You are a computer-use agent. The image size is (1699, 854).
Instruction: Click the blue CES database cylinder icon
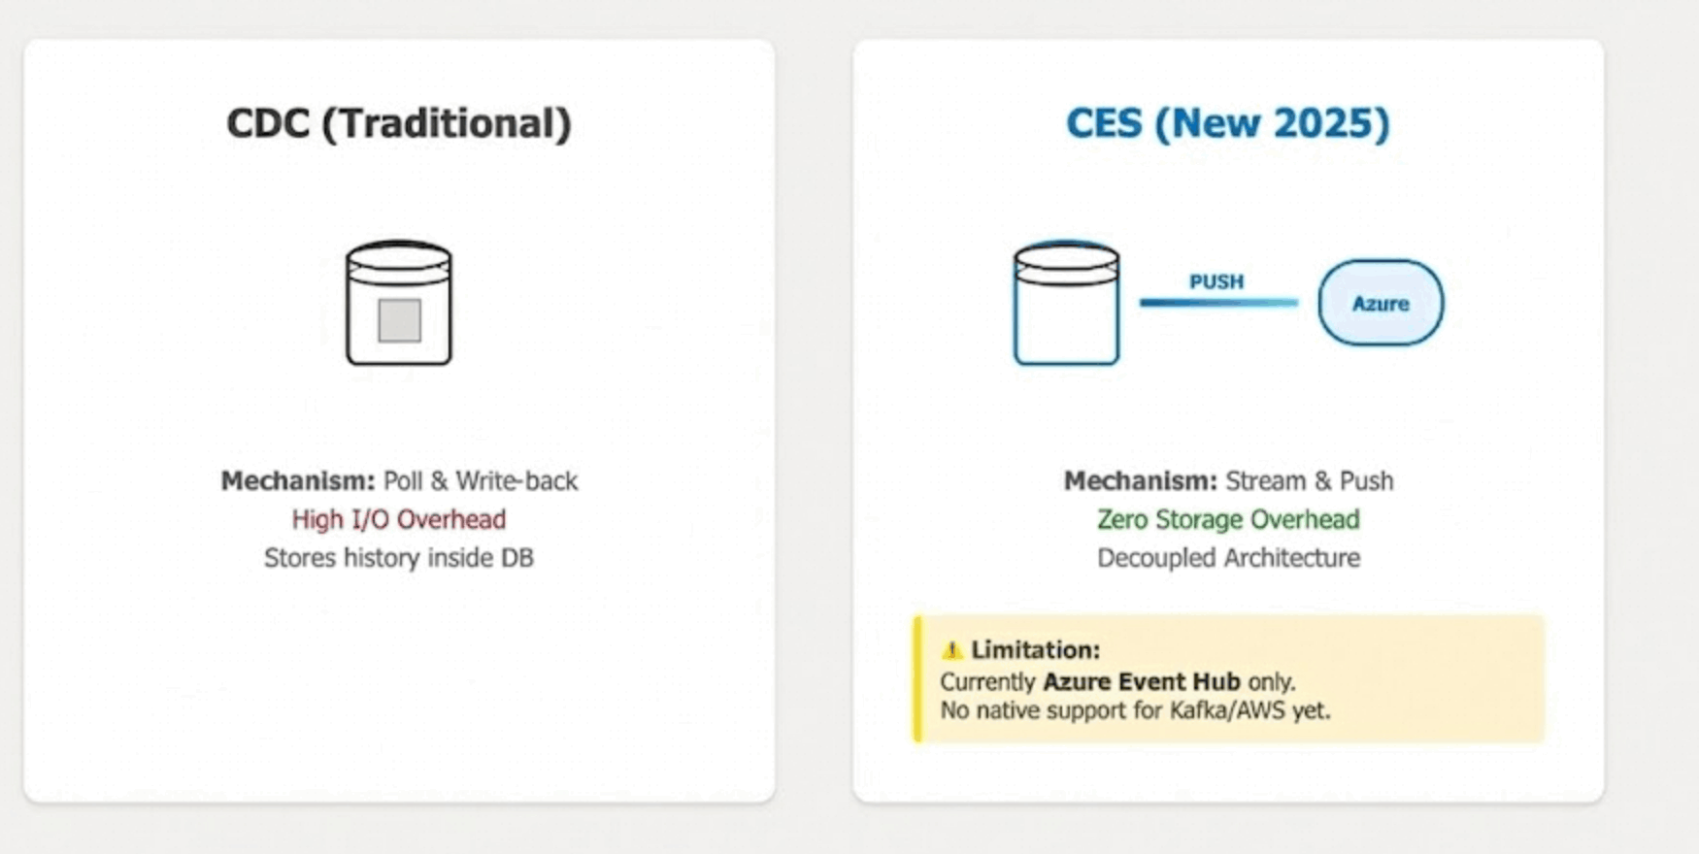coord(1066,304)
